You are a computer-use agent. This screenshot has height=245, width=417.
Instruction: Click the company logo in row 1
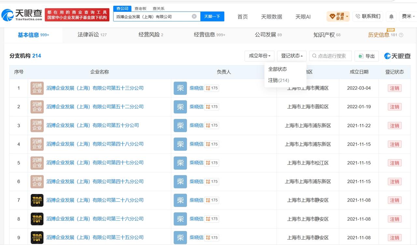pyautogui.click(x=37, y=88)
